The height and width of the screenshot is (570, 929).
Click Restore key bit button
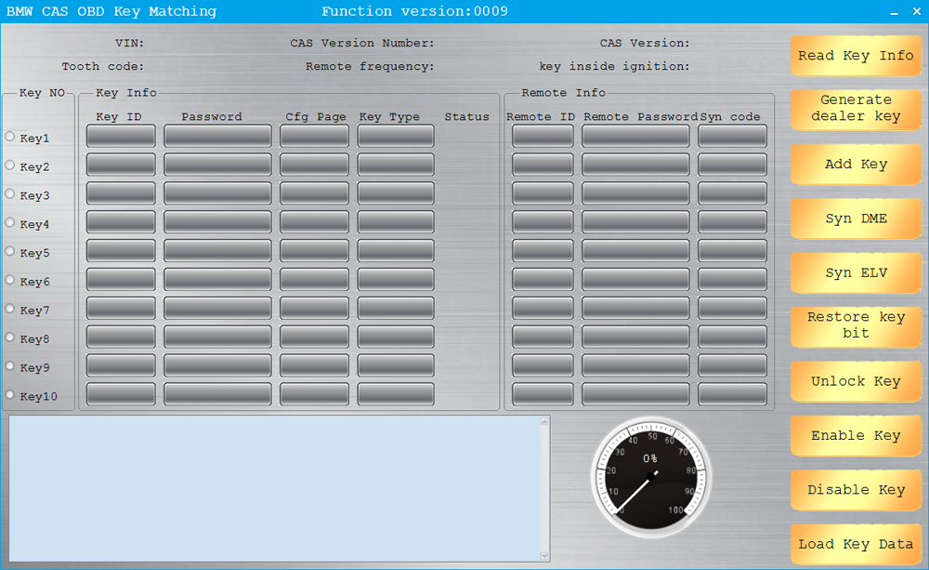(x=856, y=326)
